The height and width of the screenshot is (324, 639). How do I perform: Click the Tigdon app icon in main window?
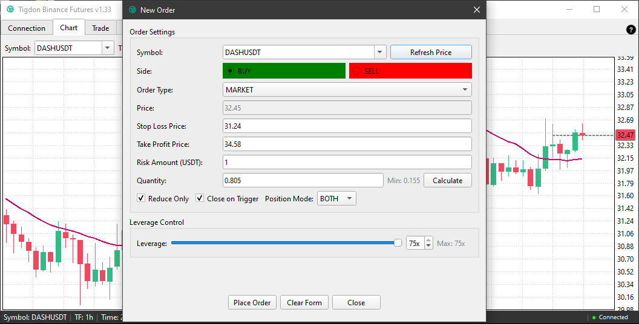pyautogui.click(x=10, y=10)
